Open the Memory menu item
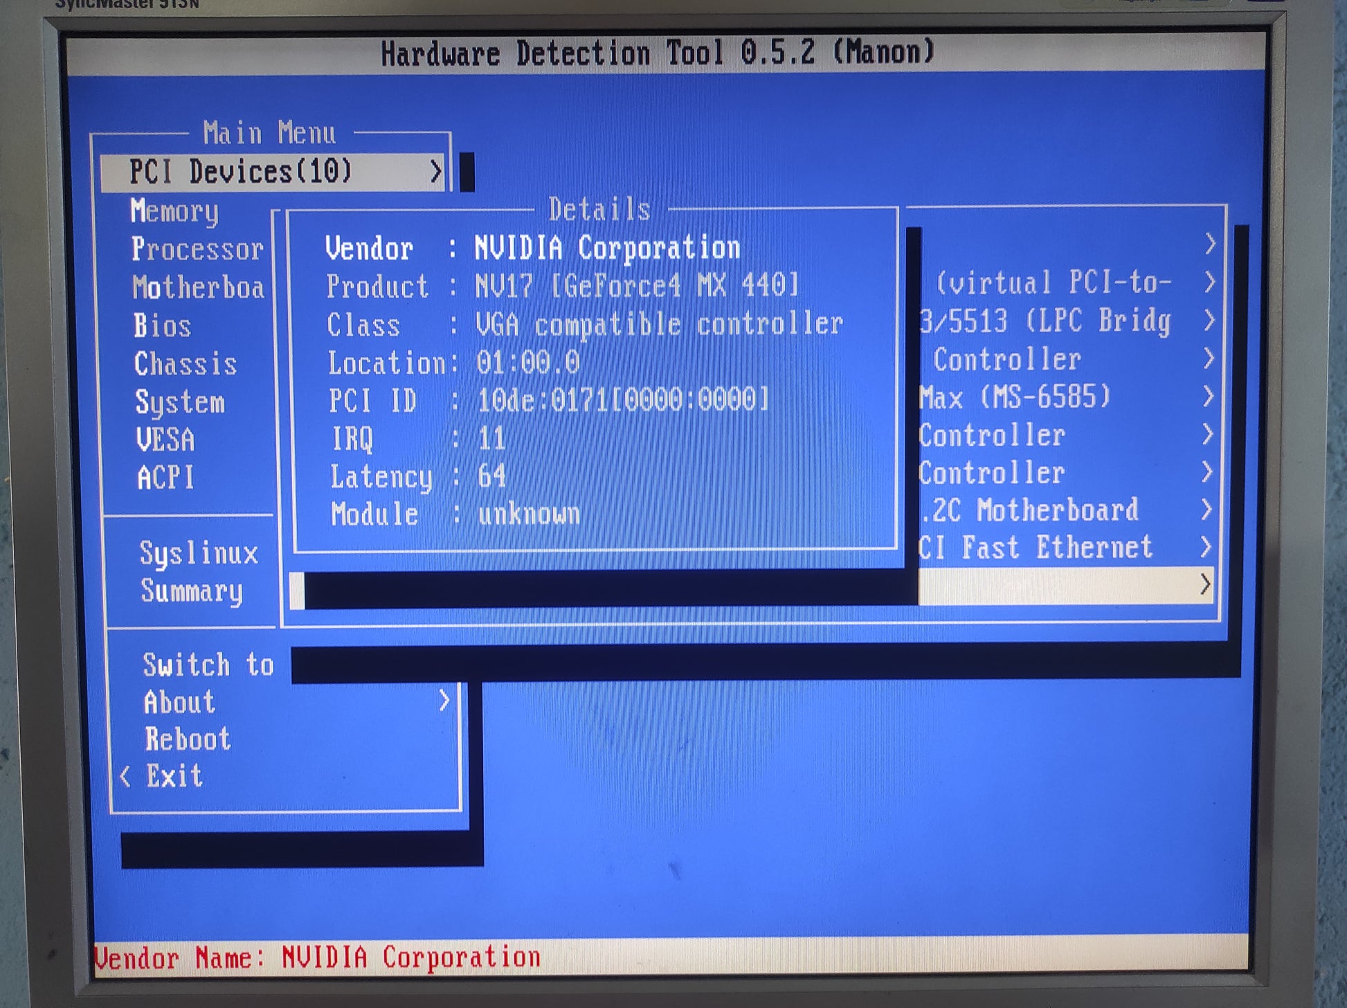 174,211
